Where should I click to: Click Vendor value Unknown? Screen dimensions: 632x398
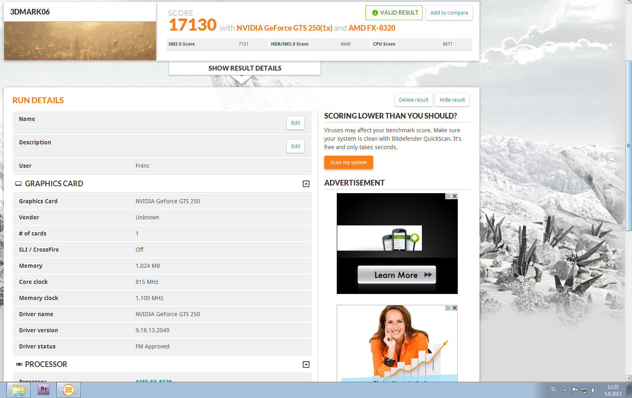click(147, 217)
